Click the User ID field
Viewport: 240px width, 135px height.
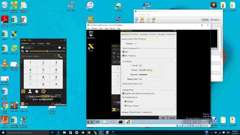pyautogui.click(x=151, y=65)
